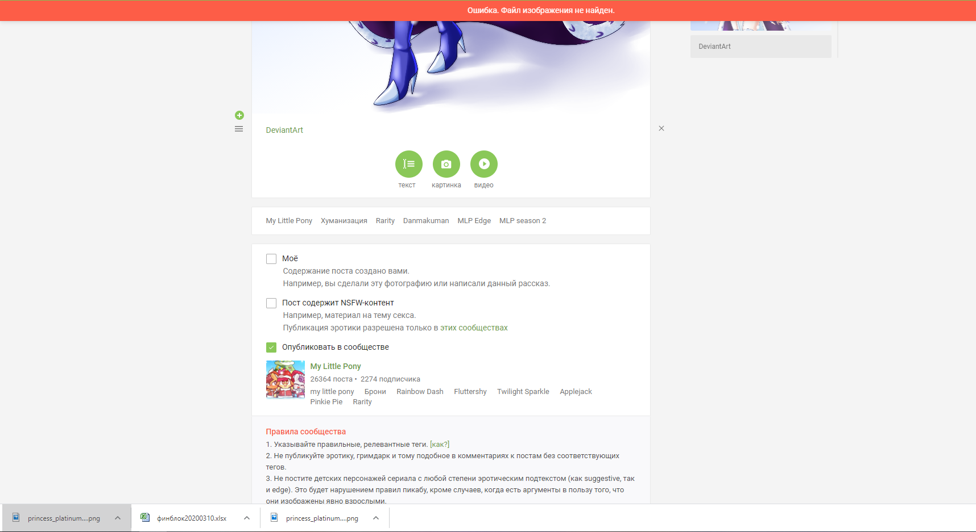Click the Excel file icon in downloads bar
976x532 pixels.
[145, 518]
